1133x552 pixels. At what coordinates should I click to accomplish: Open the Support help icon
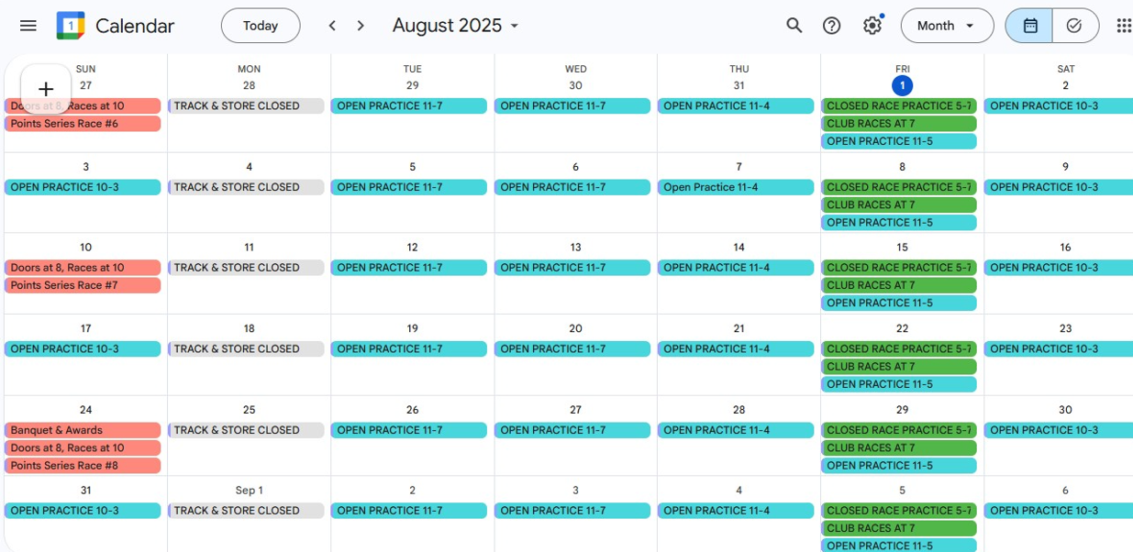[832, 26]
